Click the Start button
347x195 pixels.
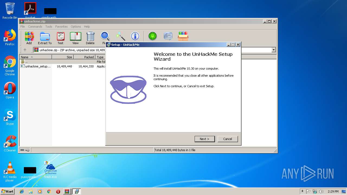(7, 191)
